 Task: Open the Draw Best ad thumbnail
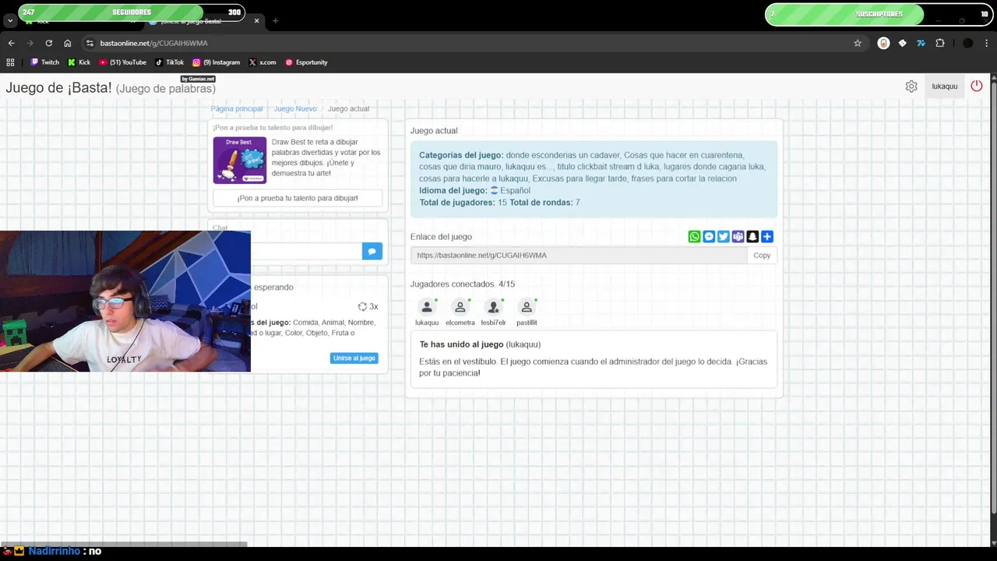[x=240, y=161]
